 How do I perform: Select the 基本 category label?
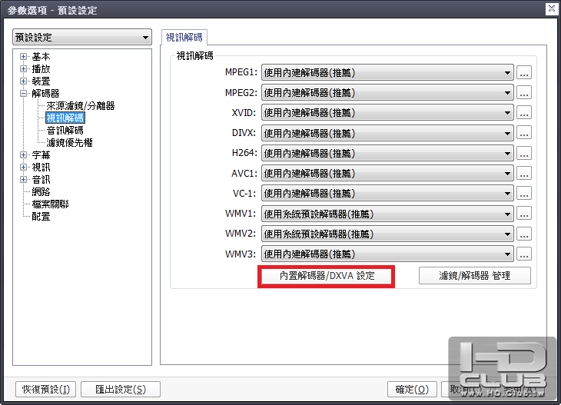click(41, 57)
